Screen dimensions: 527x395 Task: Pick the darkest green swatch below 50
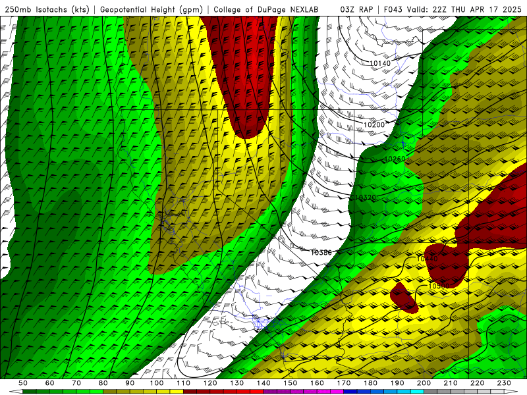coord(29,391)
